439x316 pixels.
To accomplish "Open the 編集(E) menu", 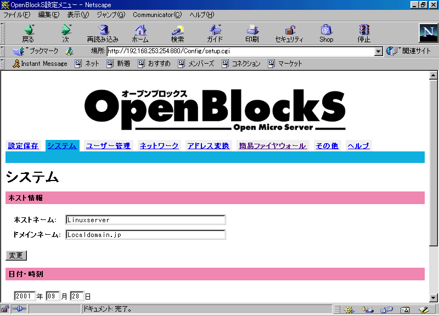I will tap(49, 15).
